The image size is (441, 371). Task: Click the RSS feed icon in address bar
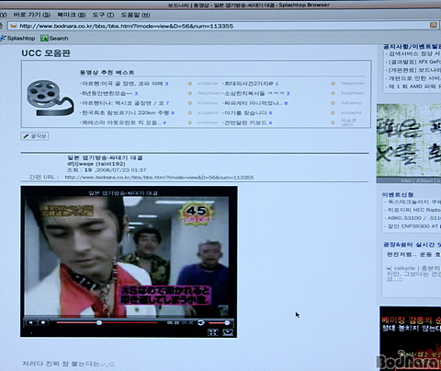(x=434, y=25)
